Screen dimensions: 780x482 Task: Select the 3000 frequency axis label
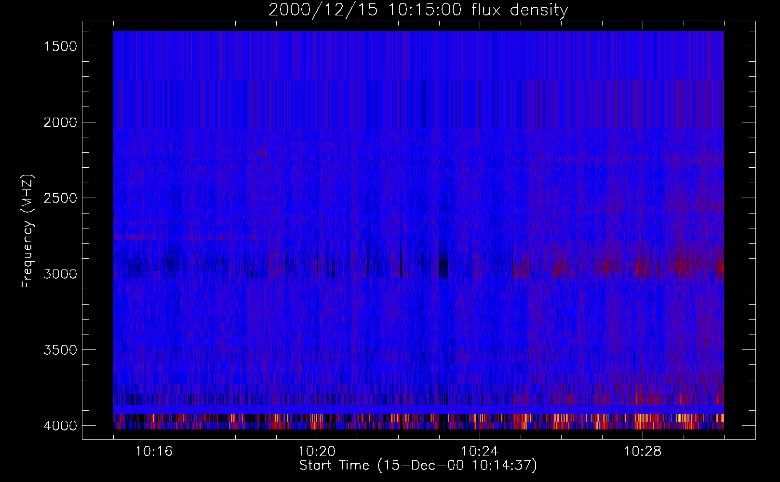coord(60,274)
